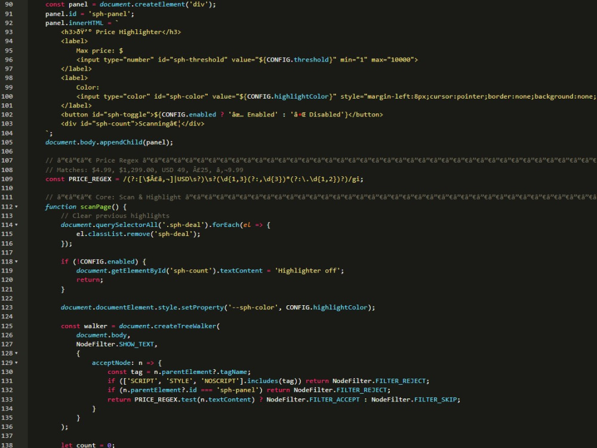Click the '--sph-color' string on line 123
The height and width of the screenshot is (448, 597).
click(x=253, y=308)
